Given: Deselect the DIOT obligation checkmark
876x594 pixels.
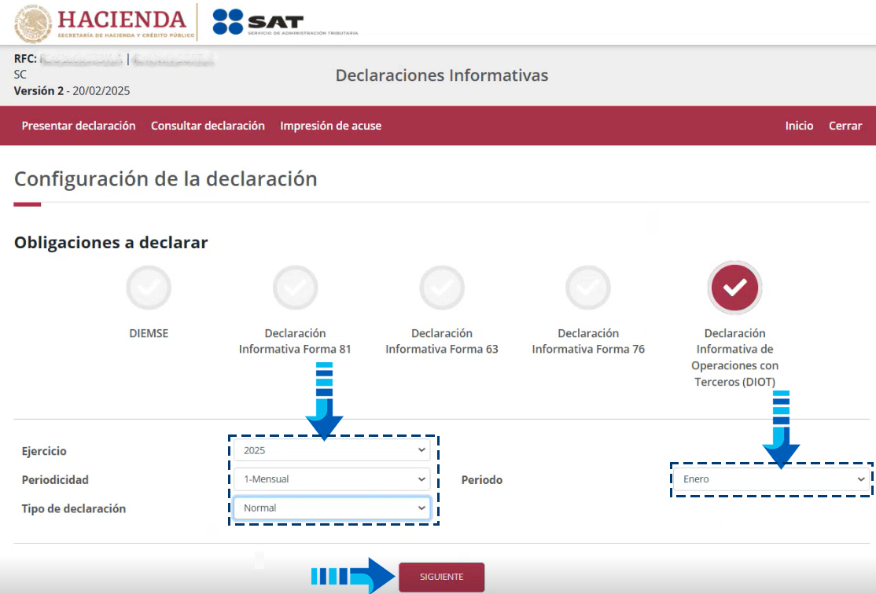Looking at the screenshot, I should pos(734,288).
